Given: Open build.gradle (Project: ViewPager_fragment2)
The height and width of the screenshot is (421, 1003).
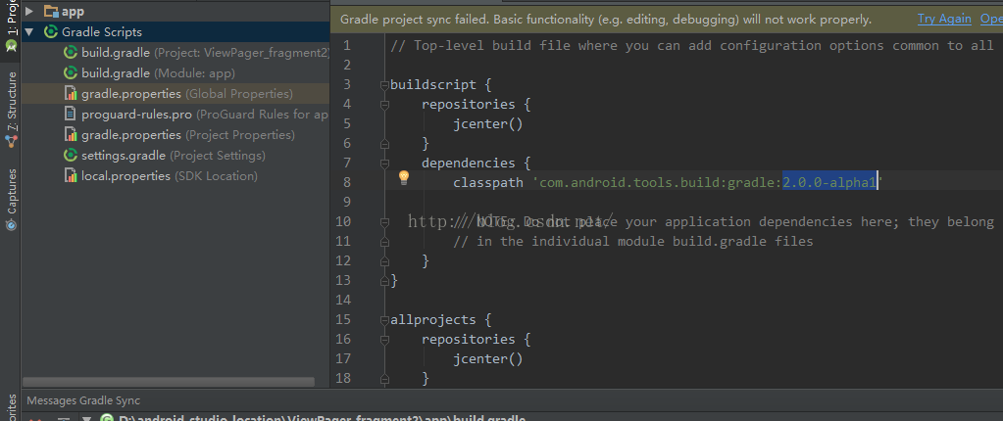Looking at the screenshot, I should 205,53.
